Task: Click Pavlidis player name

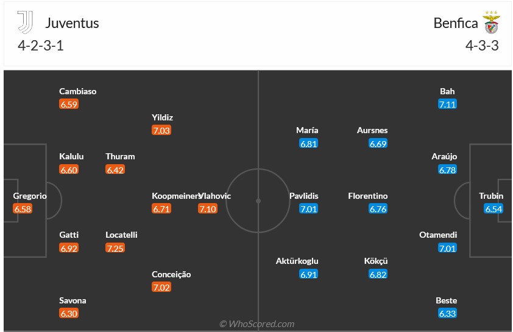Action: [304, 196]
